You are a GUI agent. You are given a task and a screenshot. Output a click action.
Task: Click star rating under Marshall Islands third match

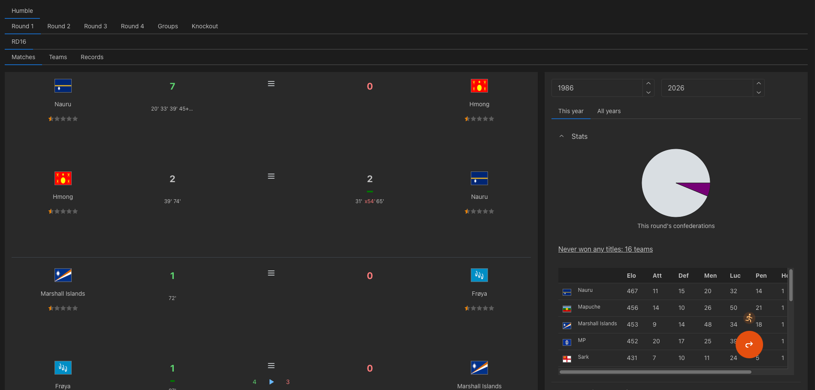point(63,308)
